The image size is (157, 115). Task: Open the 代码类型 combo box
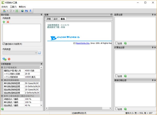click(x=20, y=53)
